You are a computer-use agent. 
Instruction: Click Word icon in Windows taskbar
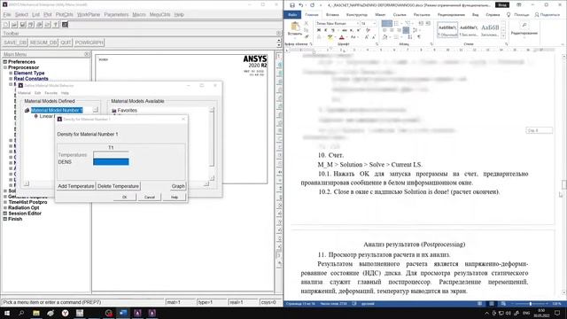pyautogui.click(x=123, y=313)
